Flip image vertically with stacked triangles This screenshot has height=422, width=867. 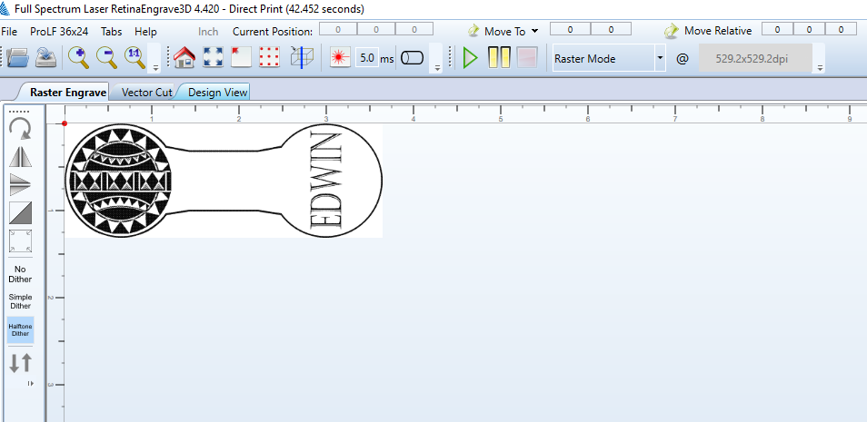point(21,184)
